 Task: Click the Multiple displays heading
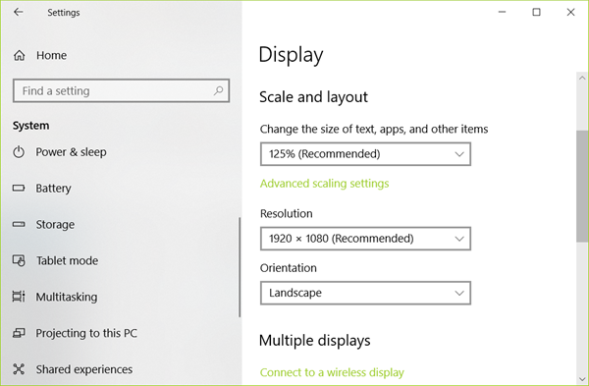pos(315,341)
